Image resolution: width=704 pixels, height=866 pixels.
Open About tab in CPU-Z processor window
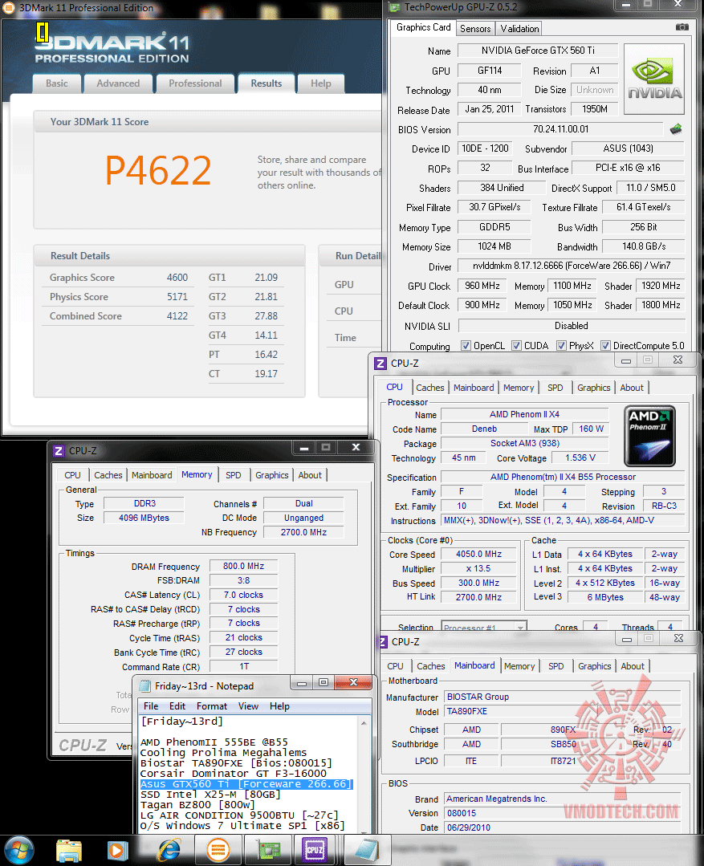point(632,388)
